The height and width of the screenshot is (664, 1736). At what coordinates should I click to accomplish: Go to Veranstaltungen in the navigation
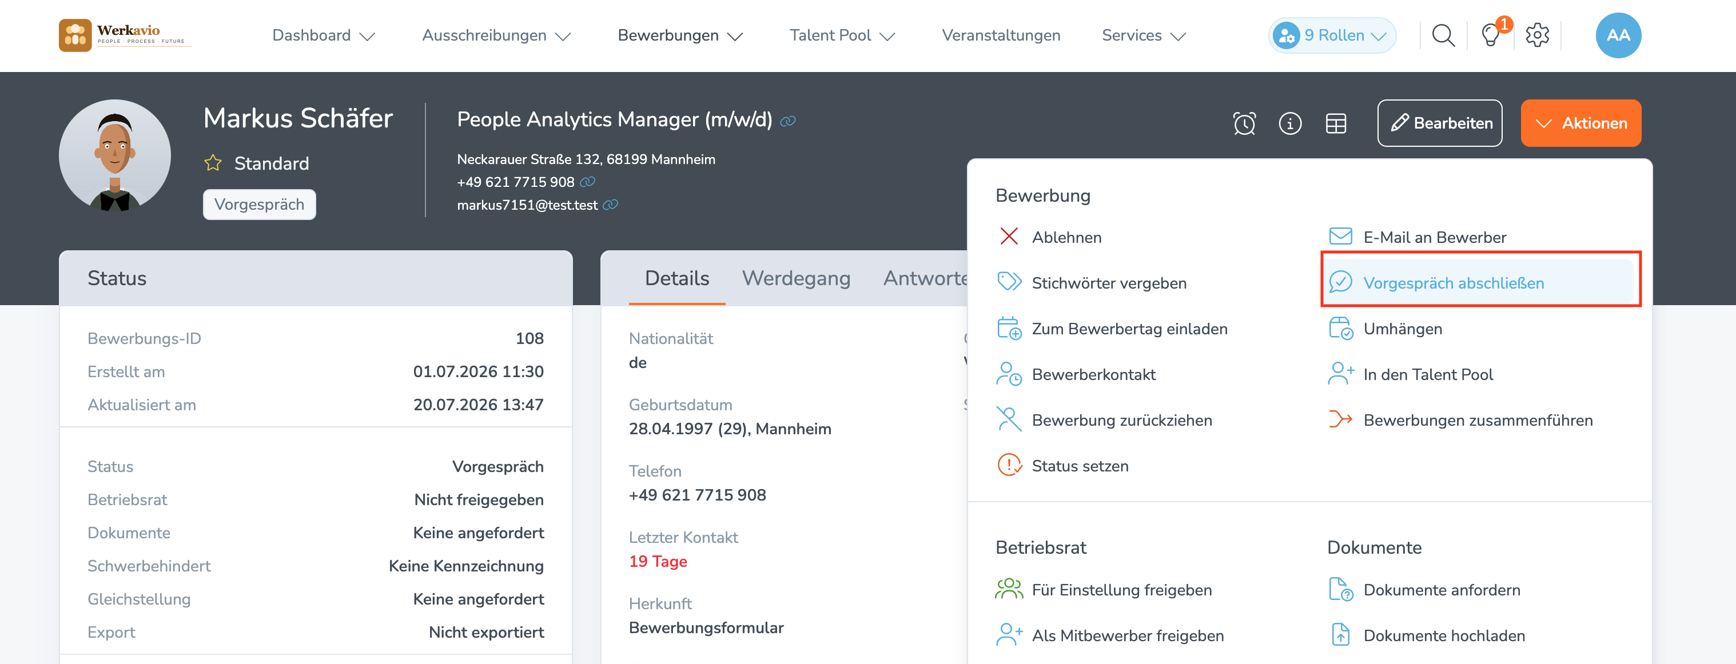pyautogui.click(x=1001, y=35)
